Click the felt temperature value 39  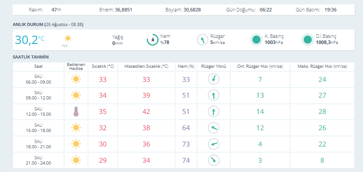pyautogui.click(x=146, y=95)
